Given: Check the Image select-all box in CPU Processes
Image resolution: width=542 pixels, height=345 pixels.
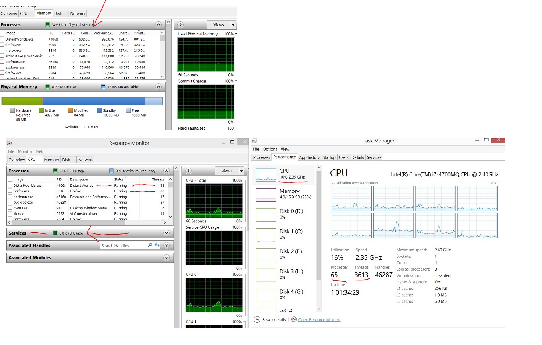Looking at the screenshot, I should click(x=10, y=179).
